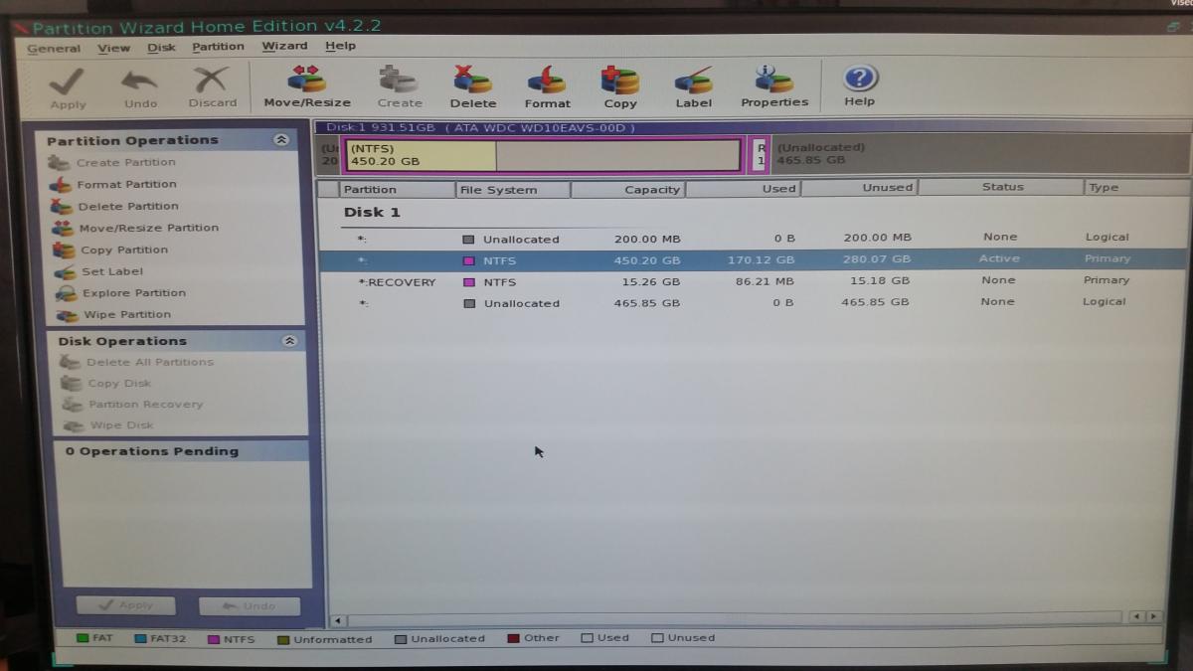The image size is (1193, 671).
Task: Choose Wipe Partition in the sidebar
Action: click(x=127, y=314)
